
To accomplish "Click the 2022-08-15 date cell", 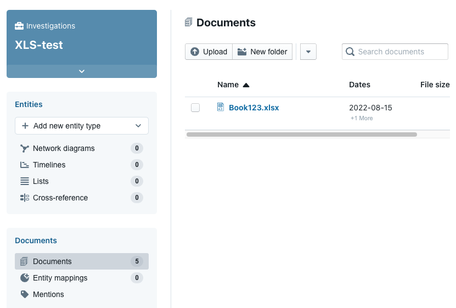I will (370, 108).
